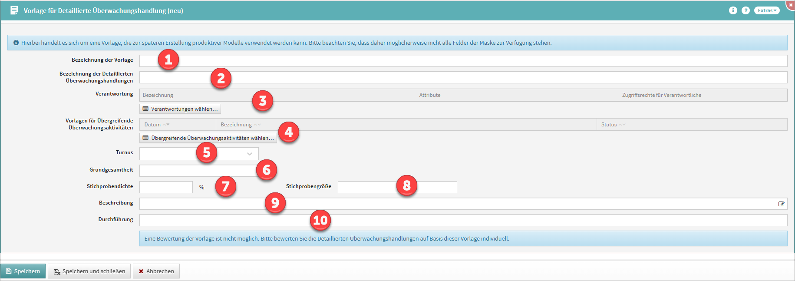This screenshot has width=795, height=281.
Task: Open the Extras dropdown menu
Action: pos(767,10)
